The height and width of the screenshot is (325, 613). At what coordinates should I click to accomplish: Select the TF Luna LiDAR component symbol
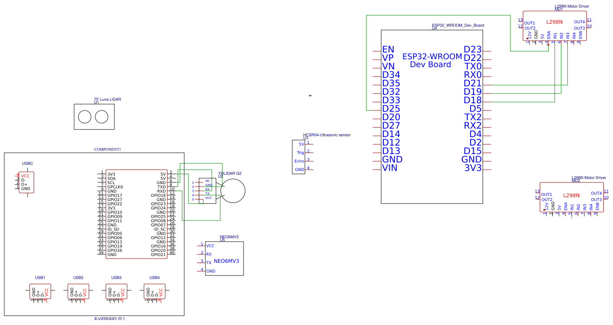click(x=94, y=116)
